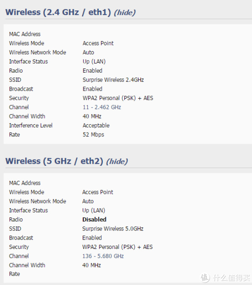The image size is (252, 285).
Task: Click the Acceptable interference level value
Action: (x=96, y=126)
